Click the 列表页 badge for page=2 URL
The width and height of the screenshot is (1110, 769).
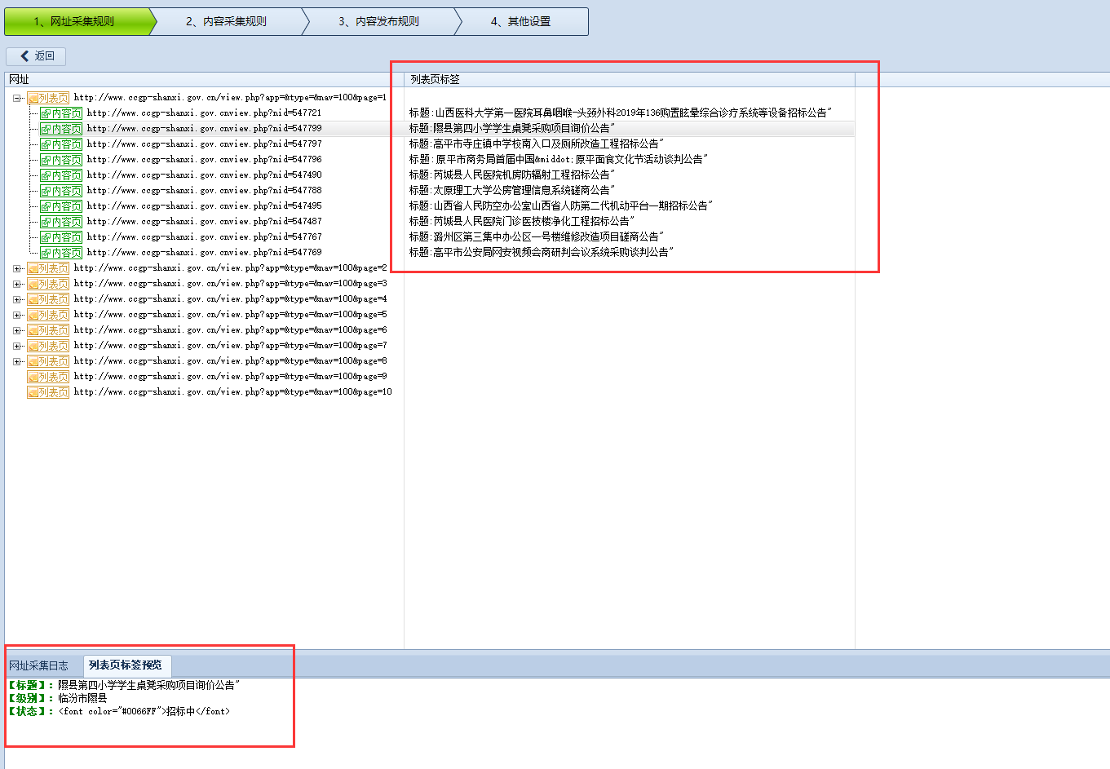pyautogui.click(x=48, y=268)
